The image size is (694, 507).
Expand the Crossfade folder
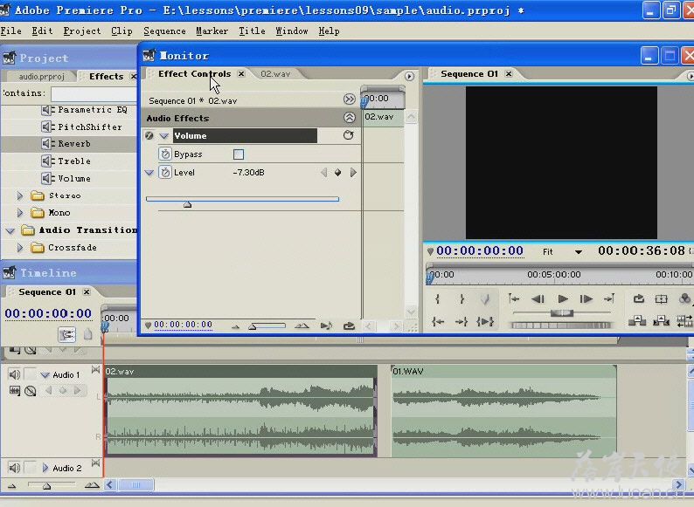[x=20, y=248]
